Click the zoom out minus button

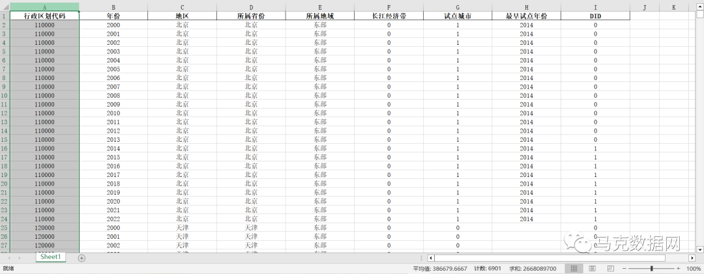tap(624, 268)
